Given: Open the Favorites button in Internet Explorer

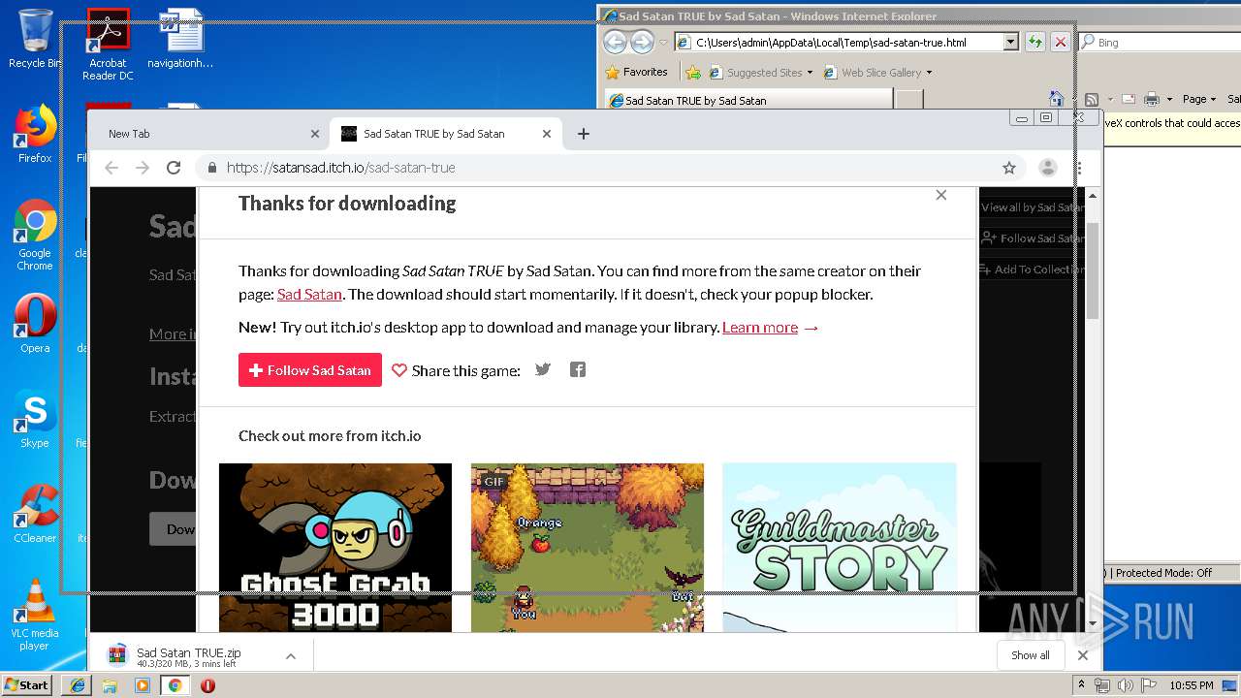Looking at the screenshot, I should point(636,72).
